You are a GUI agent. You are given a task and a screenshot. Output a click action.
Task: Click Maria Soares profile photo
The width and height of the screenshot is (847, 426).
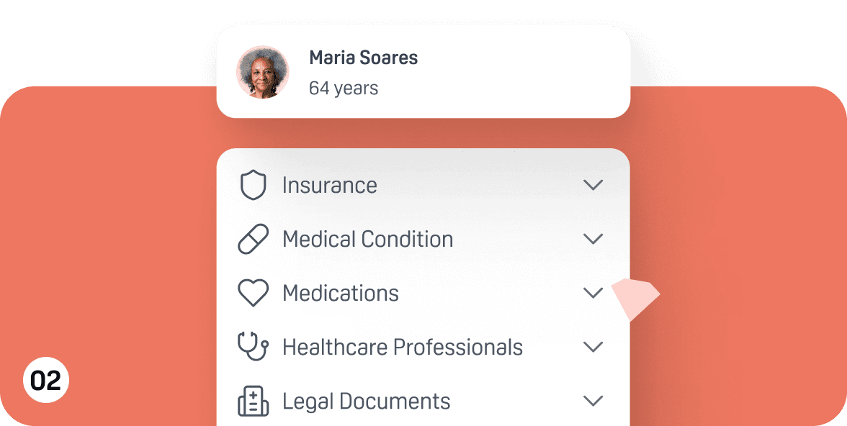click(x=263, y=71)
